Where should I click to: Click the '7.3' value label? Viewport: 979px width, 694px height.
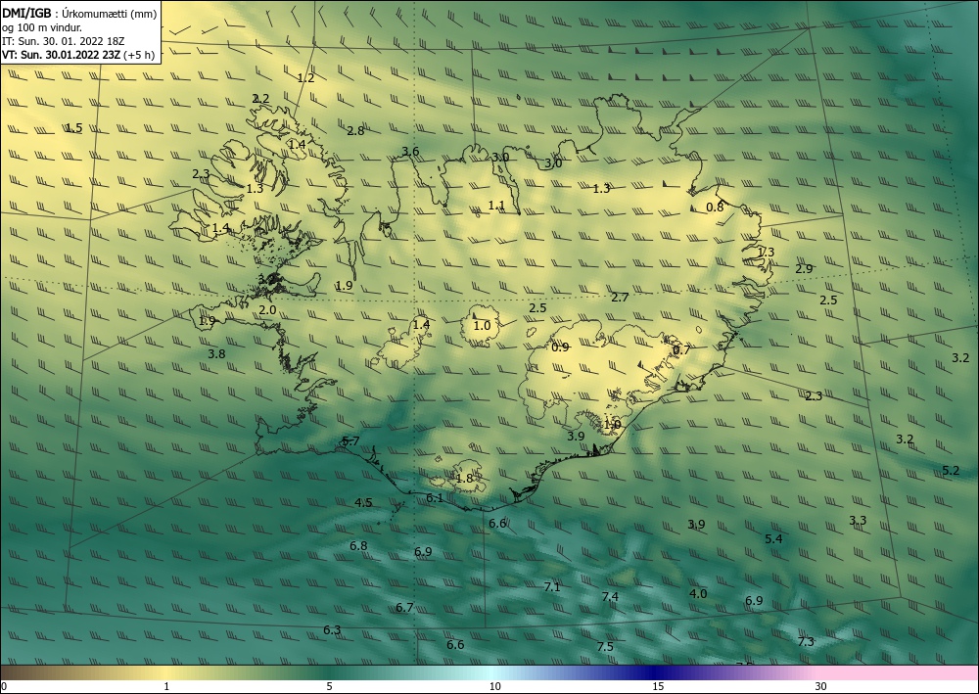pos(806,641)
